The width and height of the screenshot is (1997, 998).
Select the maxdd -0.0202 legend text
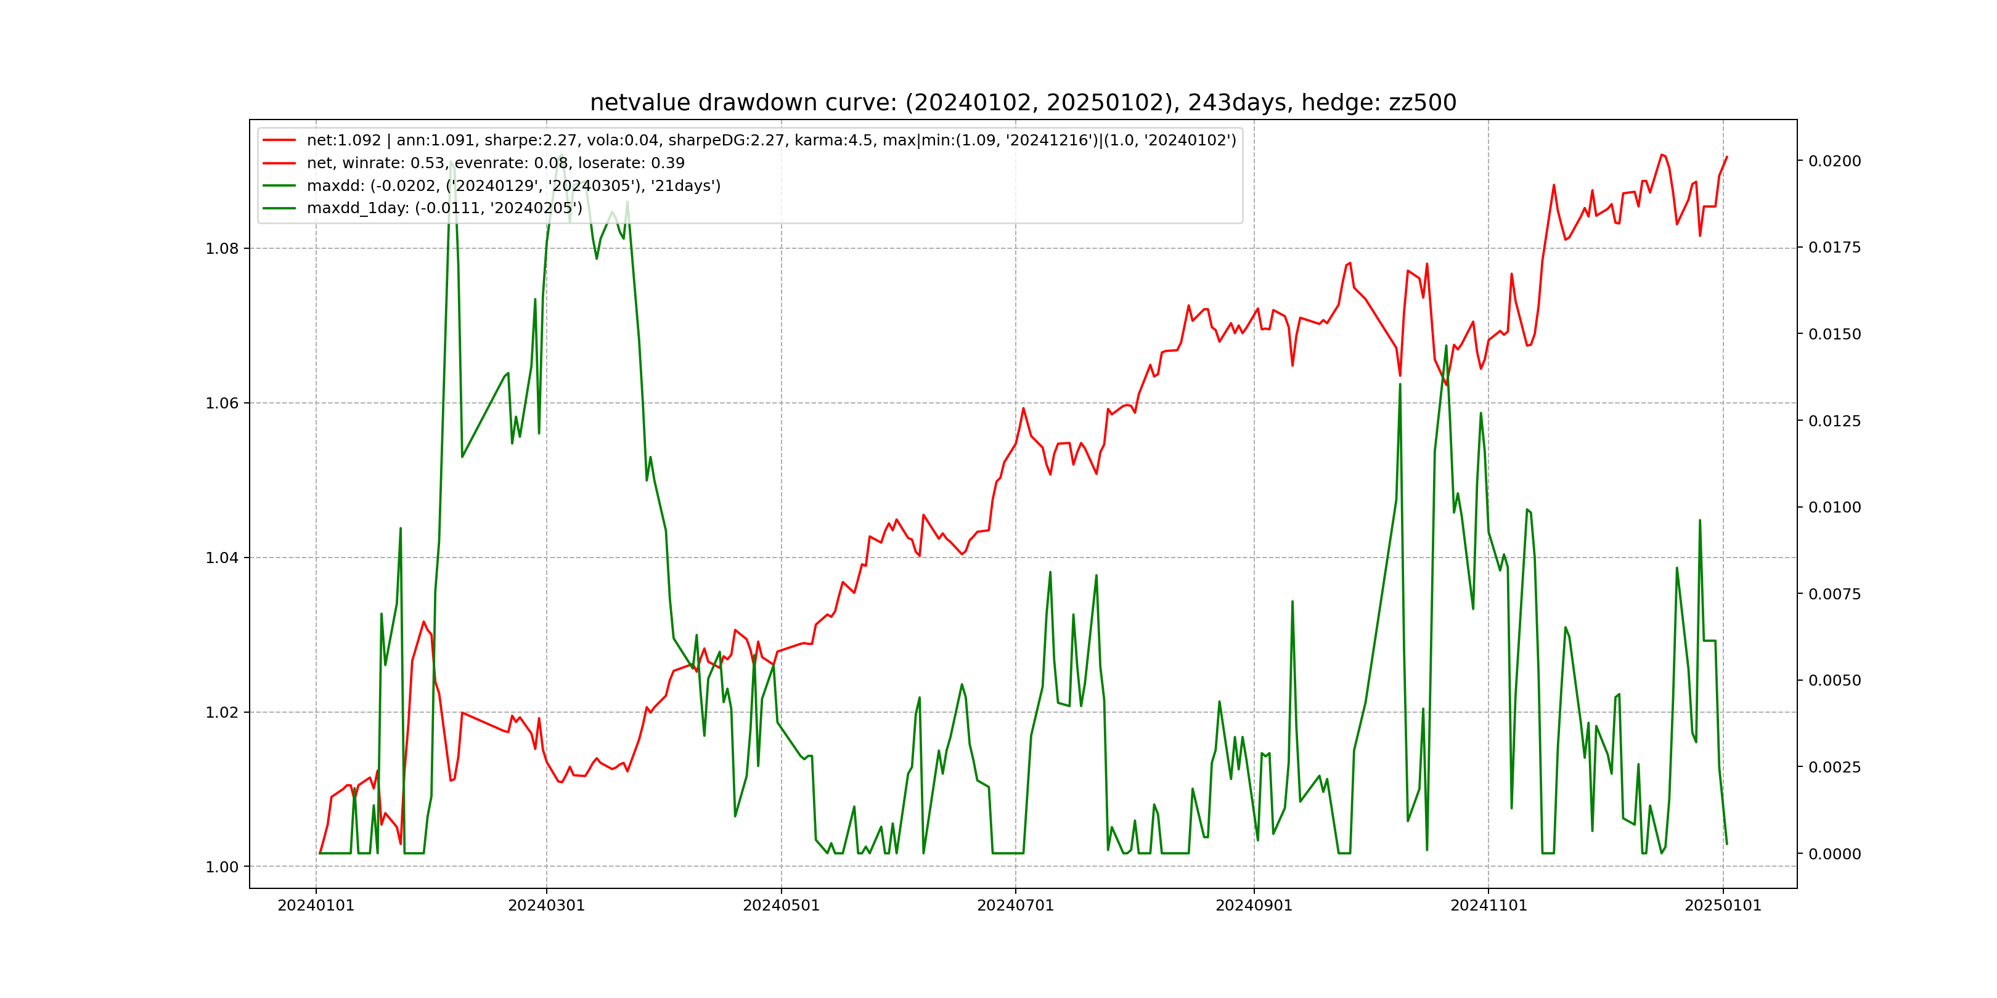[x=513, y=186]
